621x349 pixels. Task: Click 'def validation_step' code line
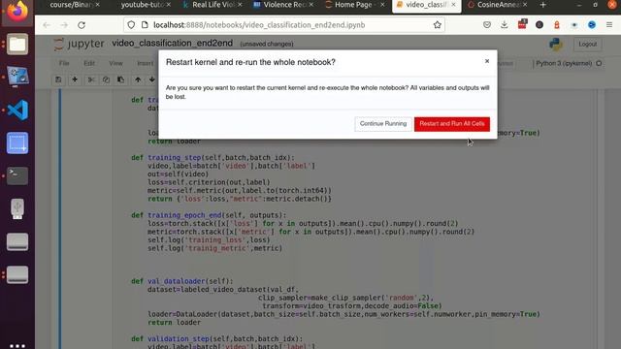(x=217, y=338)
